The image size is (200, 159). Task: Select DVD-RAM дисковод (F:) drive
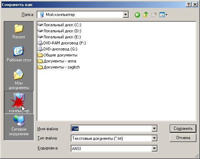[62, 43]
